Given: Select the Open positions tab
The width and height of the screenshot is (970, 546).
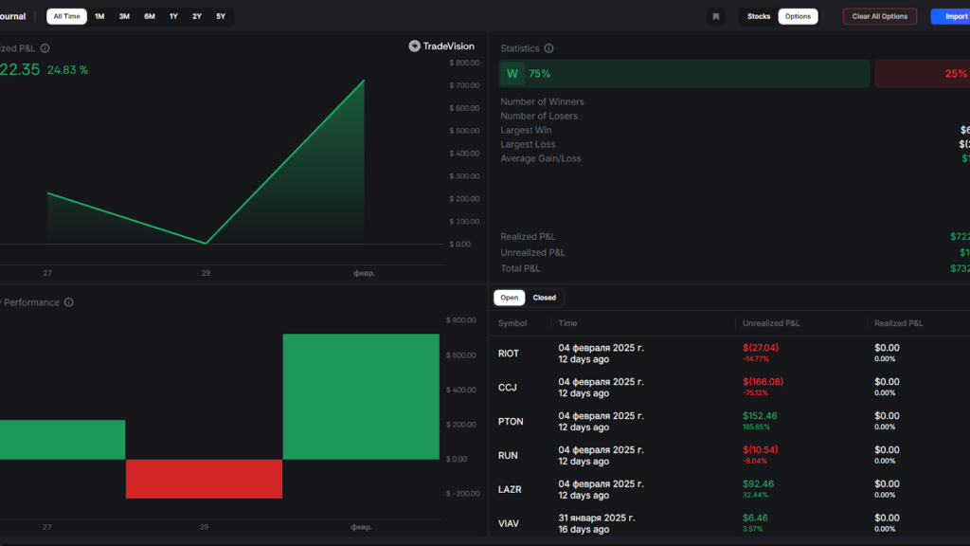Looking at the screenshot, I should tap(509, 297).
